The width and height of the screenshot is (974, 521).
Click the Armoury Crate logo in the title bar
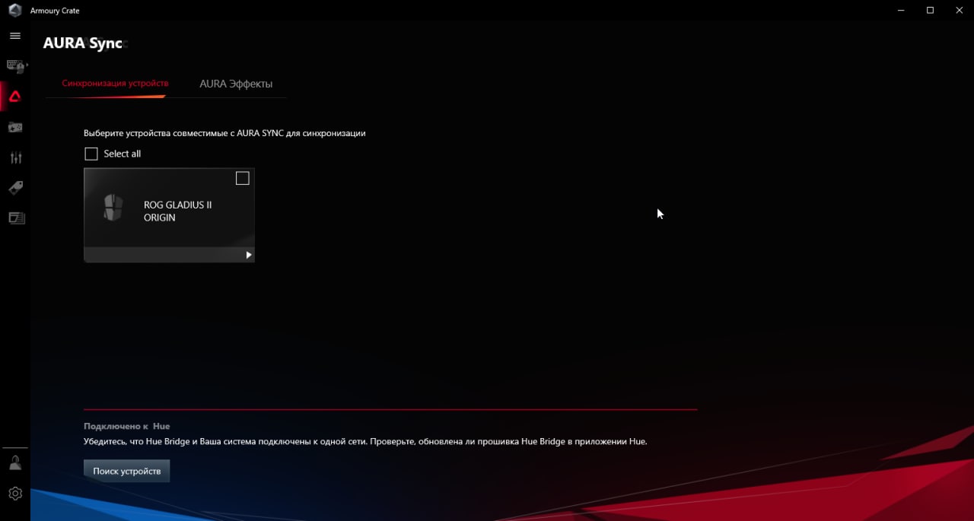coord(15,11)
